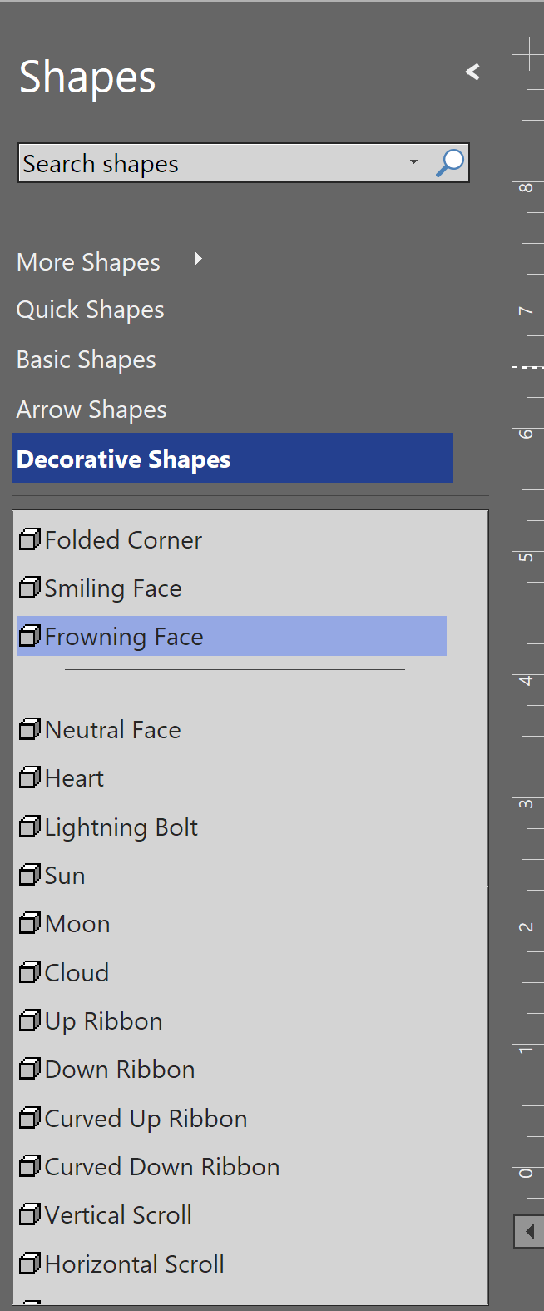
Task: Select the Curved Up Ribbon shape
Action: (x=146, y=1119)
